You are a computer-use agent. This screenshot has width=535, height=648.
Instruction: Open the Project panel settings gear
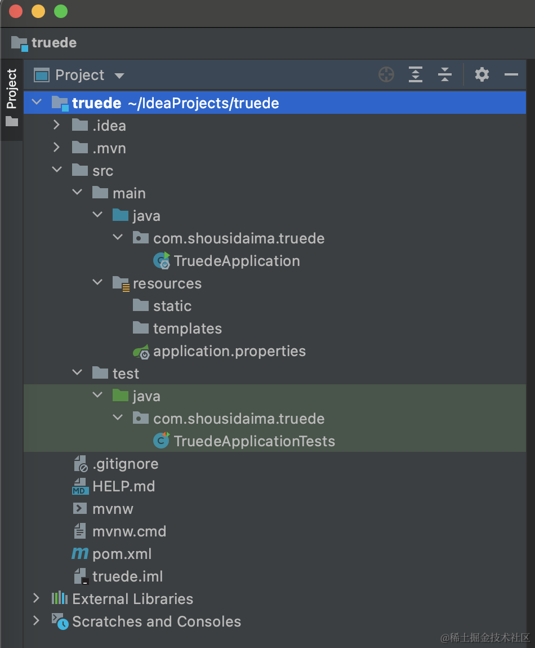tap(481, 75)
